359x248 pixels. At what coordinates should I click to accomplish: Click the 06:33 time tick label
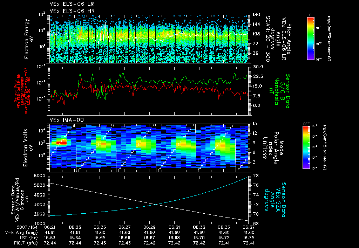(199, 227)
